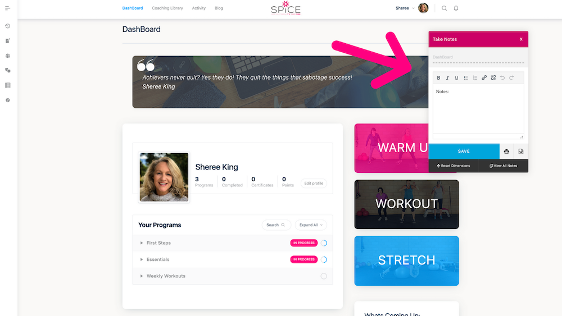
Task: Toggle Essentials completion circle
Action: point(324,259)
